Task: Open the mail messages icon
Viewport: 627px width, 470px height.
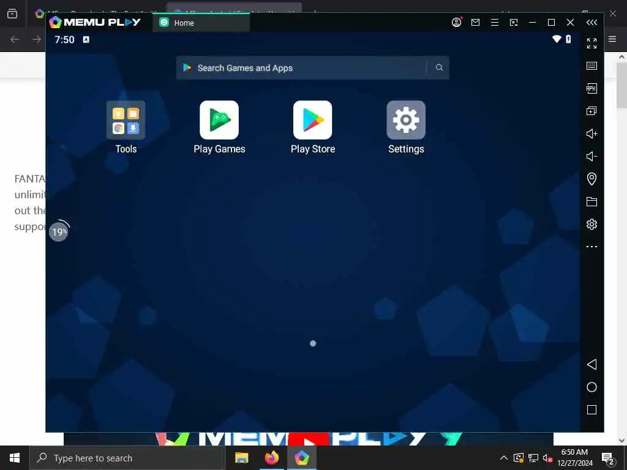Action: (x=475, y=23)
